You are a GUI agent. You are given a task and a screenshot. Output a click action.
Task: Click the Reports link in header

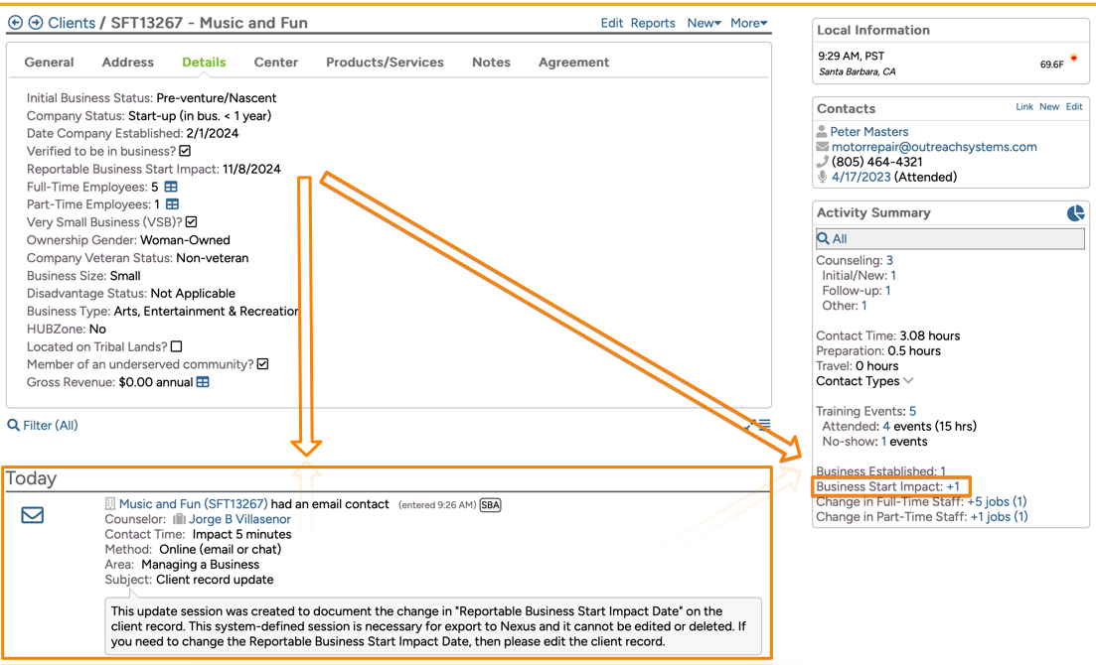click(653, 23)
